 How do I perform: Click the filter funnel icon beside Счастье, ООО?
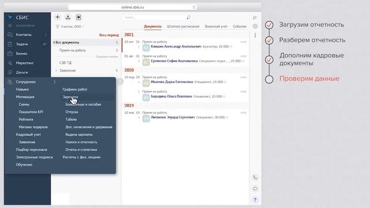[x=57, y=27]
